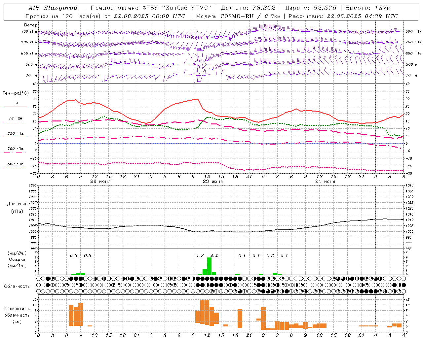423x338 pixels.
Task: Click the 'Облачность' cloudiness label
Action: coord(17,286)
